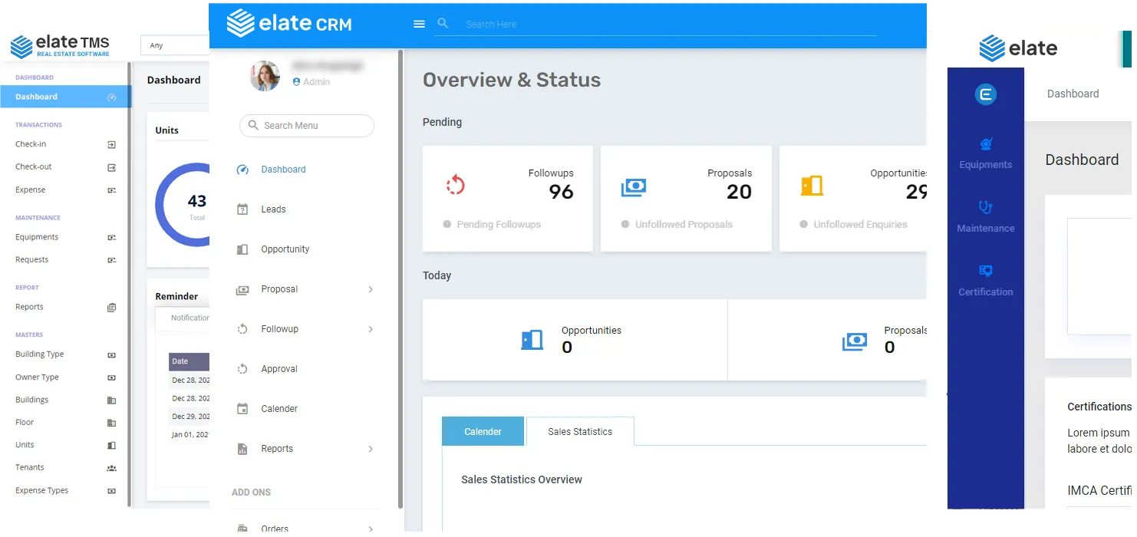Select Leads in the CRM menu

point(273,209)
